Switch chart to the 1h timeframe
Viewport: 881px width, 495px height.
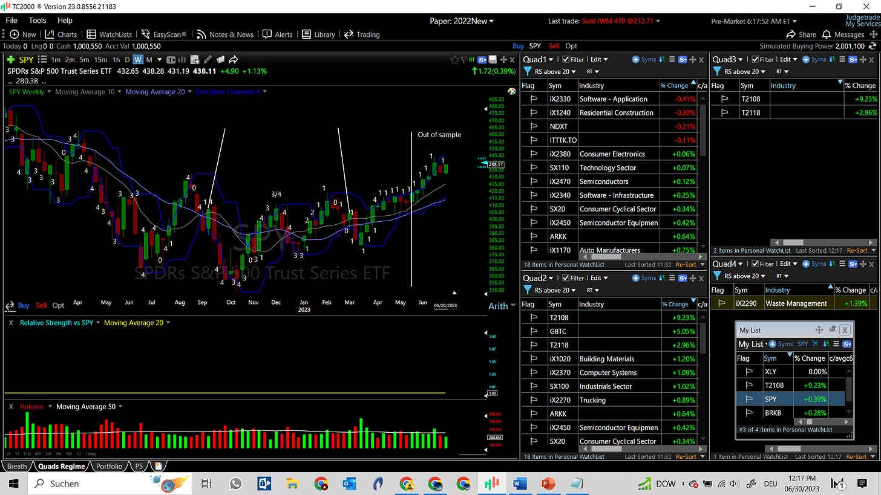pos(116,59)
